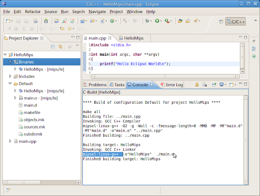Click Clear Console icon

point(205,85)
